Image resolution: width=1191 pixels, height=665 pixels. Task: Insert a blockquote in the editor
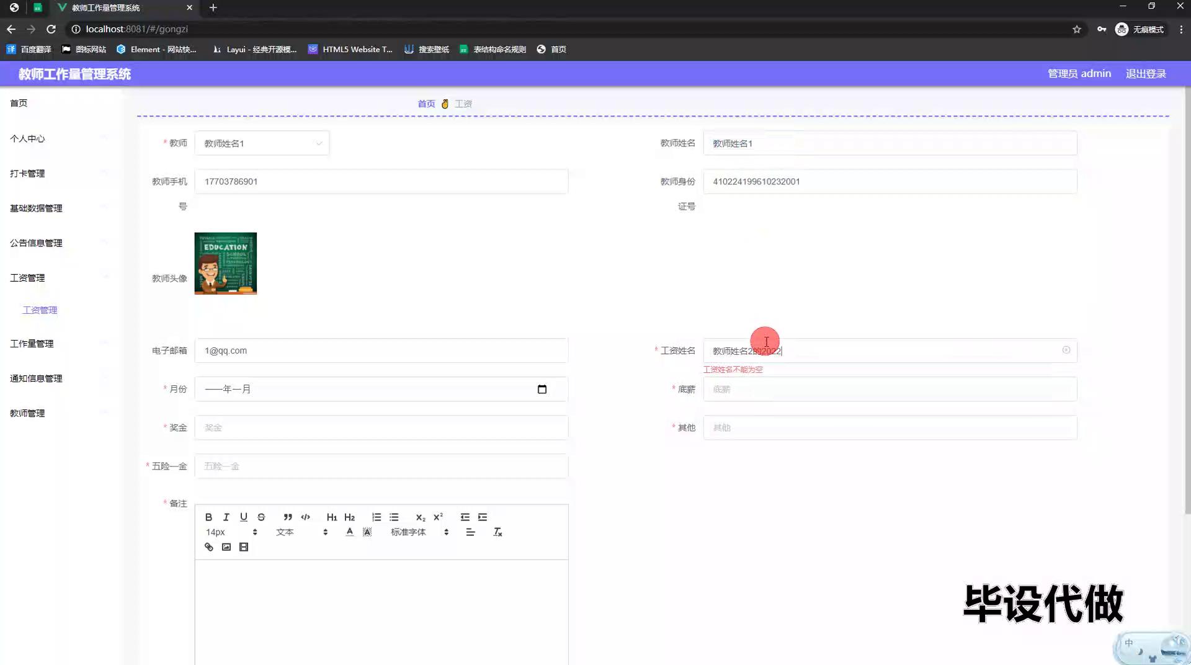point(287,517)
